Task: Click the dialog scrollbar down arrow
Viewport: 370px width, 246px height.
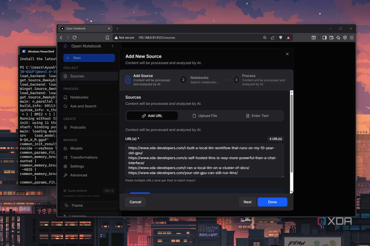Action: 291,191
